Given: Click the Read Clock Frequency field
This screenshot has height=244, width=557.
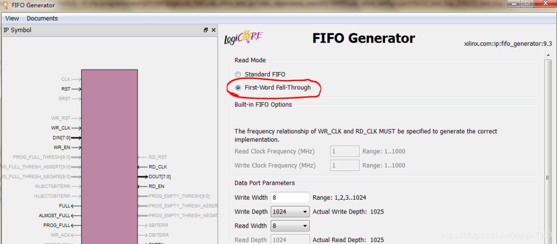Looking at the screenshot, I should [x=345, y=151].
